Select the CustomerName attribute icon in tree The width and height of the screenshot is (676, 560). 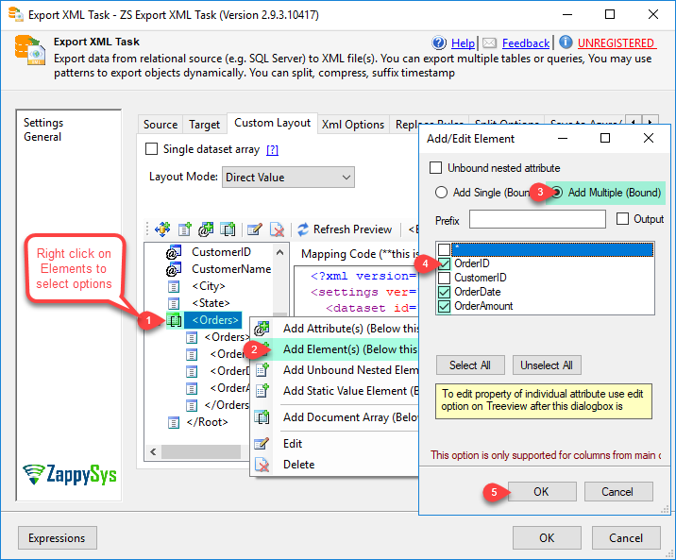(x=174, y=269)
